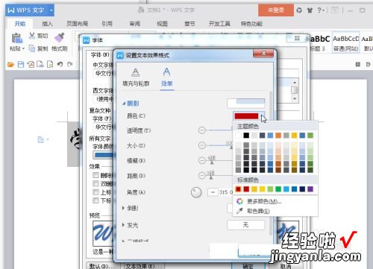The height and width of the screenshot is (269, 373).
Task: Decrease angle with the minus stepper
Action: 213,192
